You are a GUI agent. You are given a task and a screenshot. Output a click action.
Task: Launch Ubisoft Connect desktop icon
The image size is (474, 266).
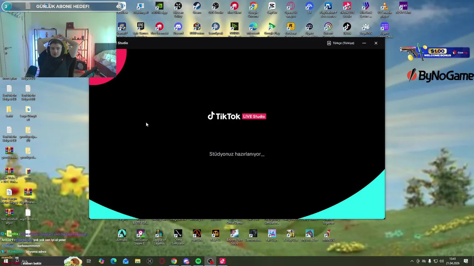(328, 30)
